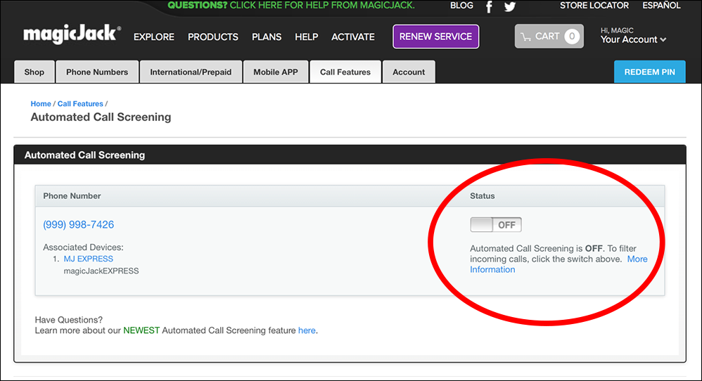Go to the Shop tab
This screenshot has height=381, width=702.
coord(34,72)
